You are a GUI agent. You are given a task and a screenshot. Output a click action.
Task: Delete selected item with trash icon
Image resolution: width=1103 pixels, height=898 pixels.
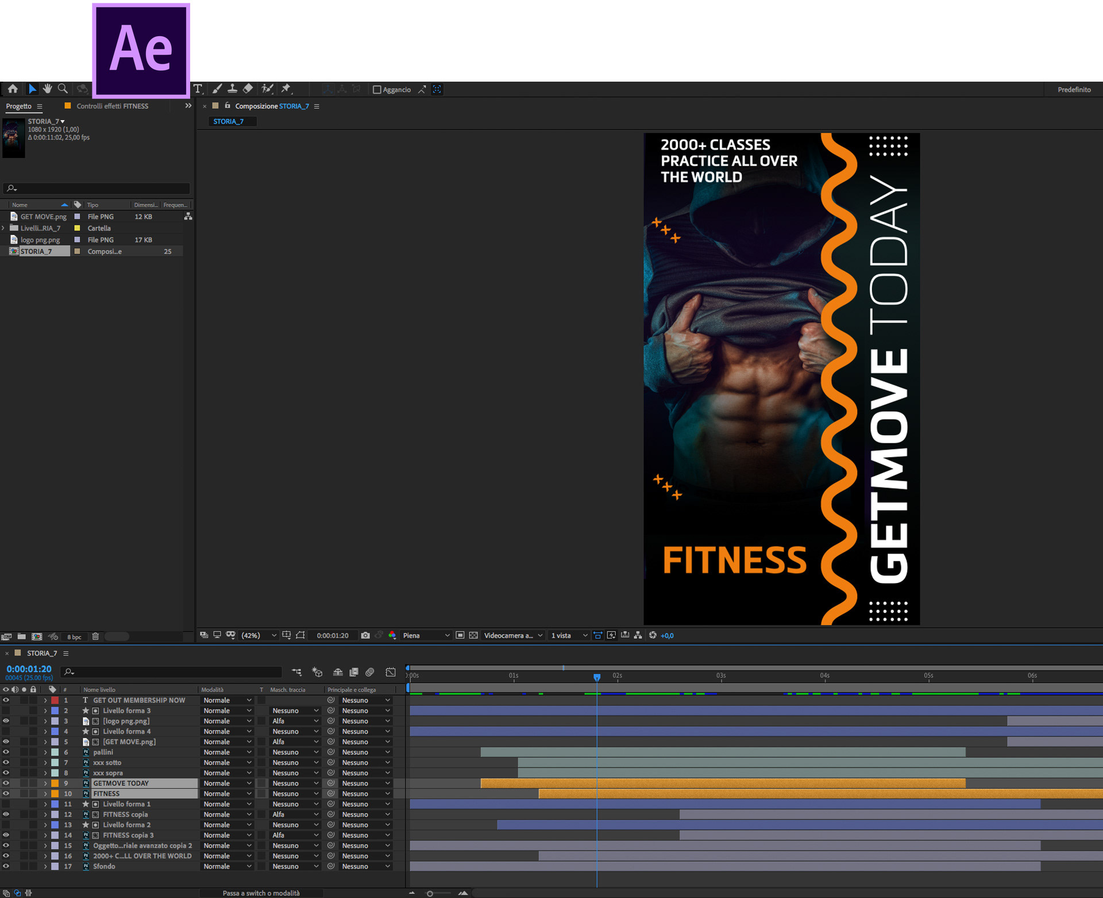pos(96,636)
